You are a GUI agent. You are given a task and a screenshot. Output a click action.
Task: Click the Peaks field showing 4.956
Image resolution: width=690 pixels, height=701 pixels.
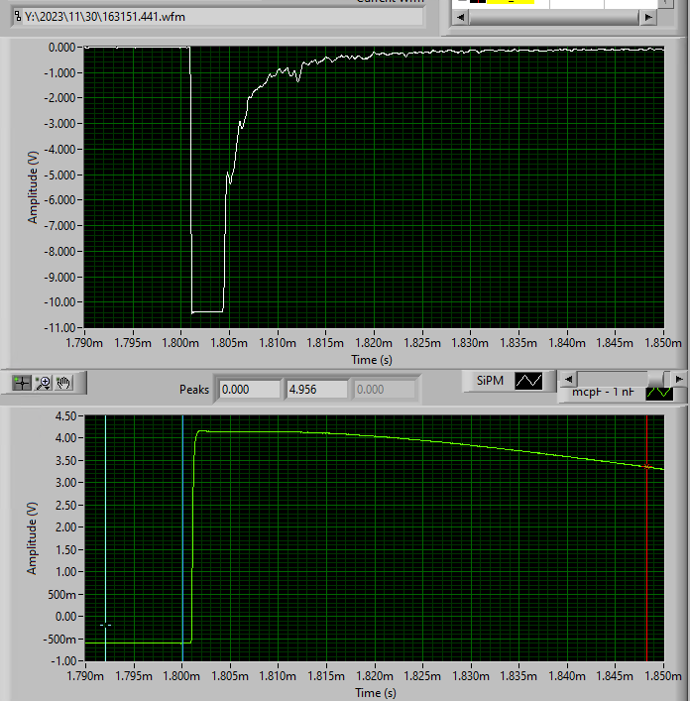point(316,390)
